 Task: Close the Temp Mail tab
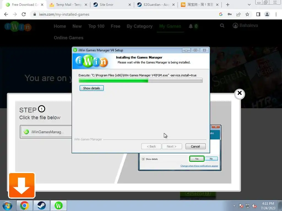click(86, 5)
